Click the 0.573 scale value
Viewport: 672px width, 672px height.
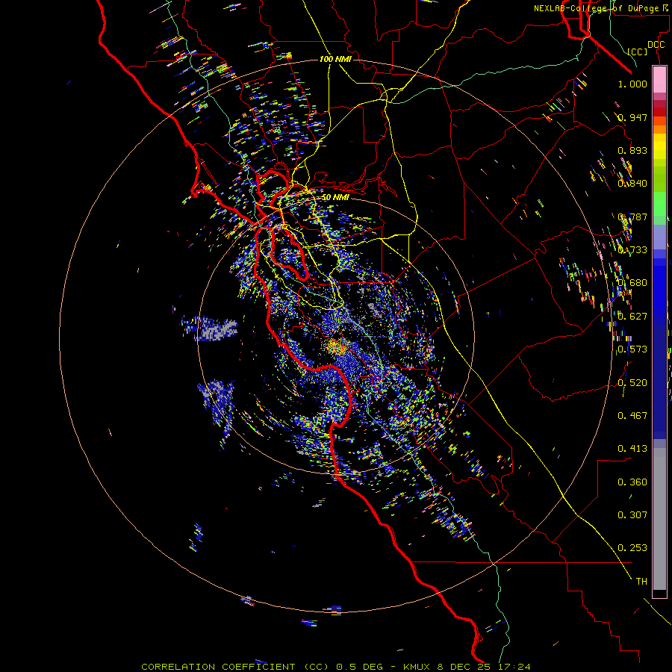tap(632, 349)
